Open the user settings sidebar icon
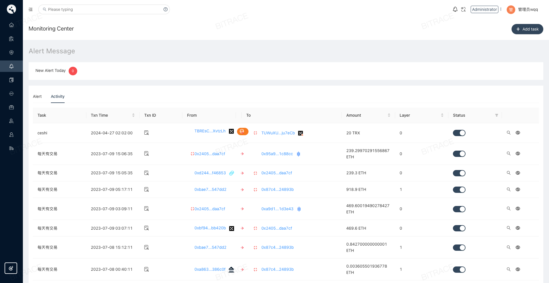 click(x=11, y=135)
